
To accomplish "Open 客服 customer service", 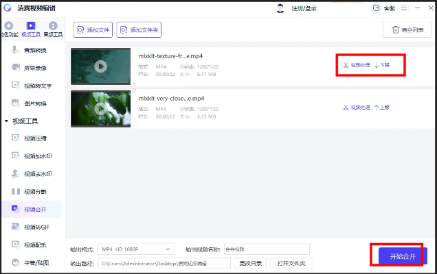I will [x=384, y=8].
